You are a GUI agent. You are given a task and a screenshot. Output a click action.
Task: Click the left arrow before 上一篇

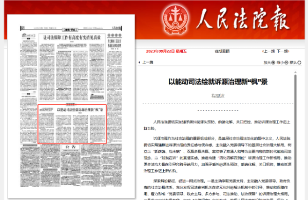coord(139,63)
